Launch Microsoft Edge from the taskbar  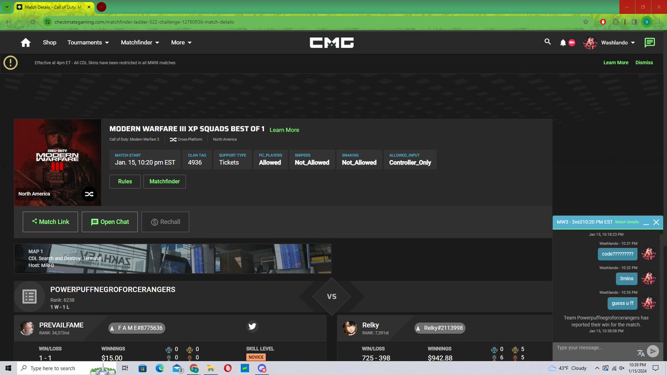159,368
